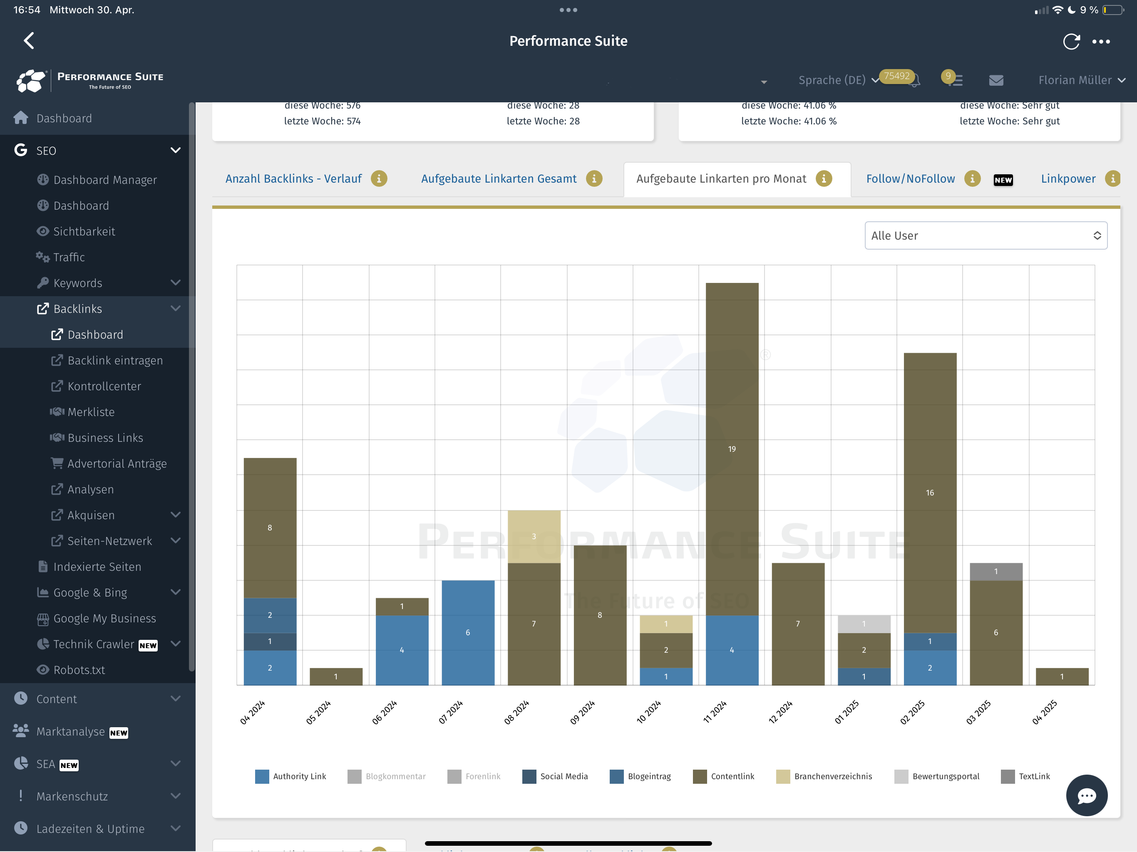Screen dimensions: 1137x852
Task: Switch to Aufgebaute Linkarten Gesamt tab
Action: 499,178
